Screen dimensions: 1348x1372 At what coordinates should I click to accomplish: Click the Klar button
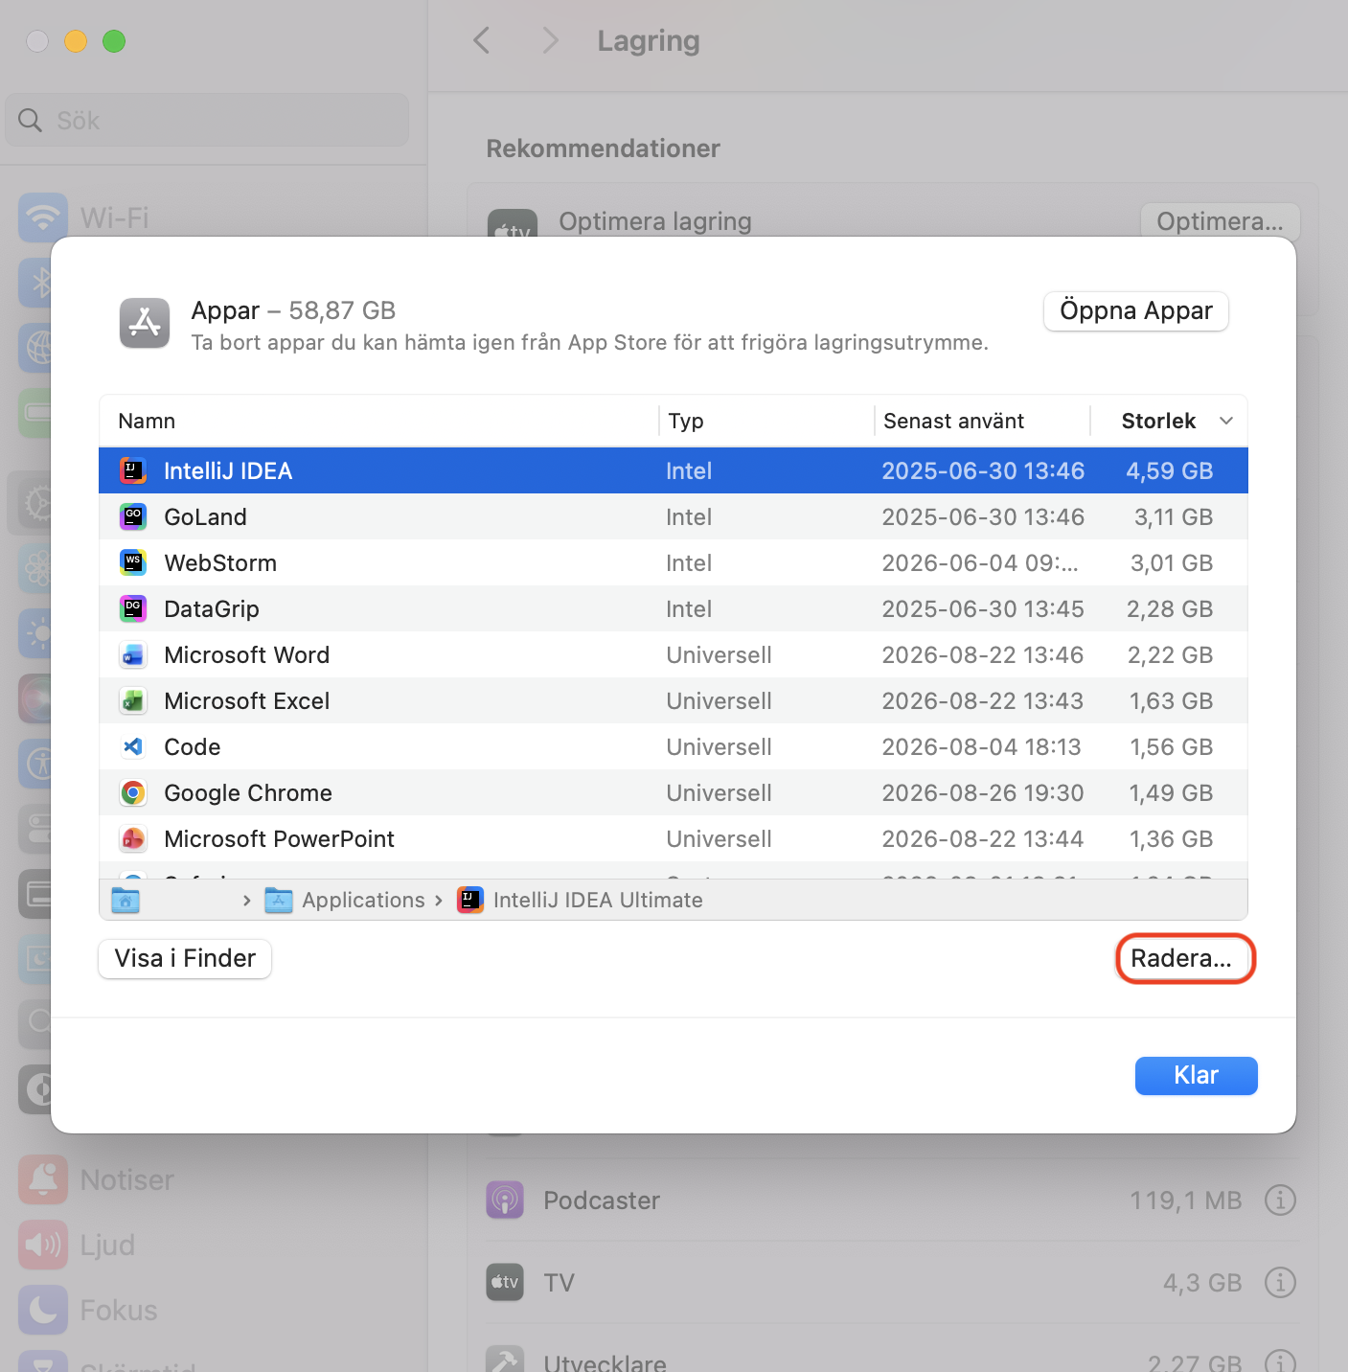tap(1196, 1075)
